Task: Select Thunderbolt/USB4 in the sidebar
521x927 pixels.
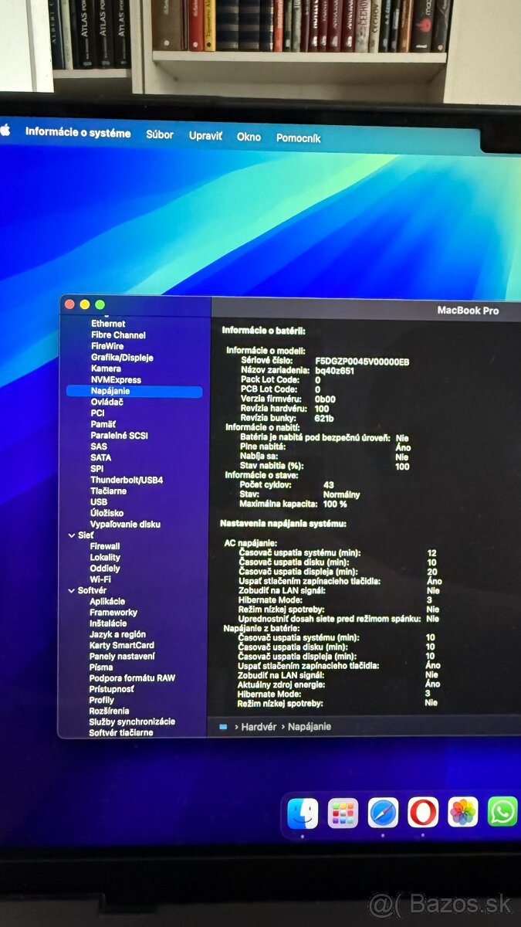Action: (x=127, y=480)
